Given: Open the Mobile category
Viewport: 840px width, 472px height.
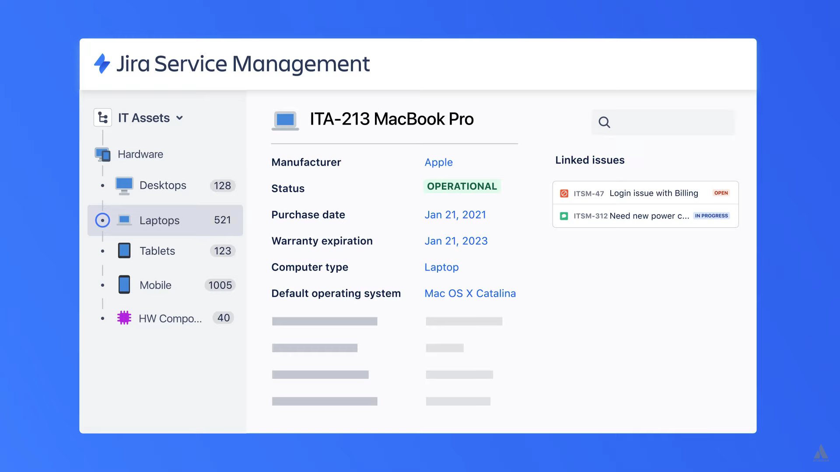Looking at the screenshot, I should 155,285.
